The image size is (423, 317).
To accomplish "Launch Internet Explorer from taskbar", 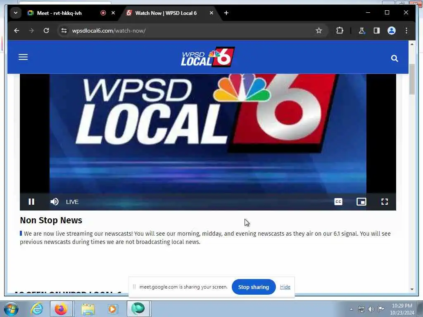I will point(37,309).
